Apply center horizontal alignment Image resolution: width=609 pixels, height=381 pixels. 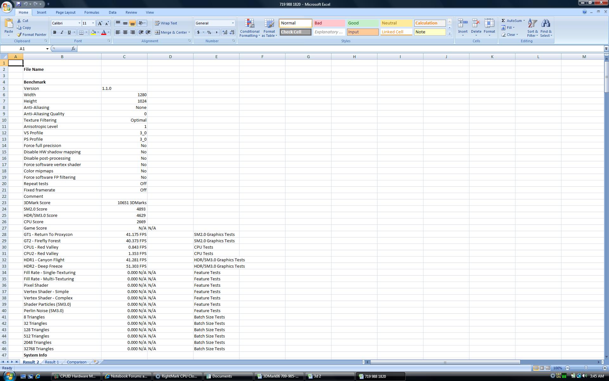click(125, 32)
